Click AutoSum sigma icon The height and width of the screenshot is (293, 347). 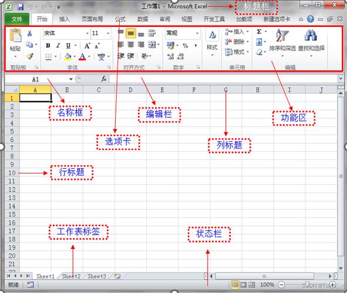pyautogui.click(x=259, y=32)
